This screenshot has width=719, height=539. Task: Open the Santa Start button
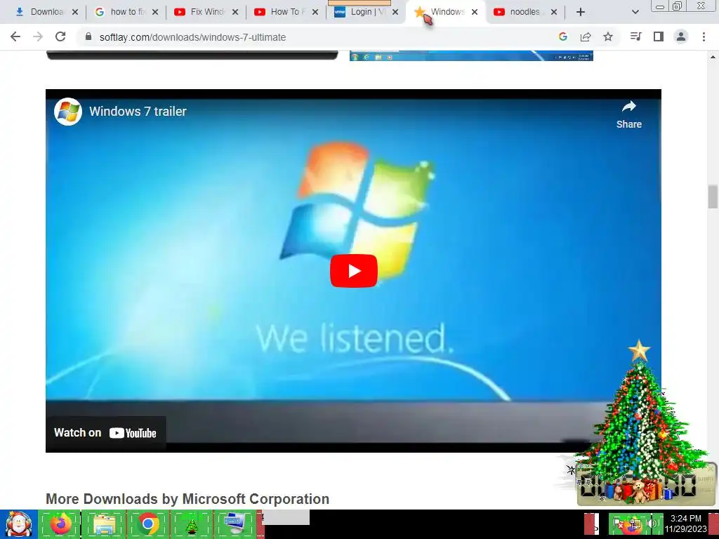tap(18, 524)
